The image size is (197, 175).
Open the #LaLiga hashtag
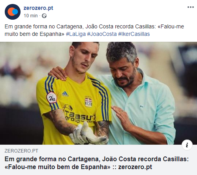click(76, 34)
